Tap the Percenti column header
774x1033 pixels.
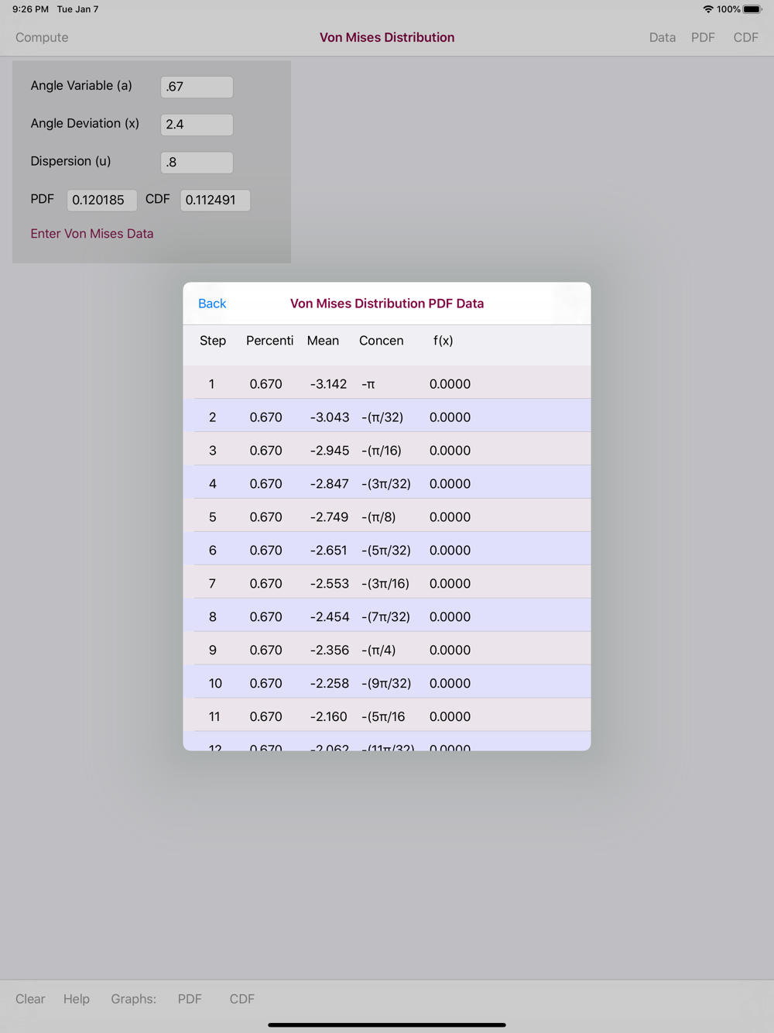(269, 341)
